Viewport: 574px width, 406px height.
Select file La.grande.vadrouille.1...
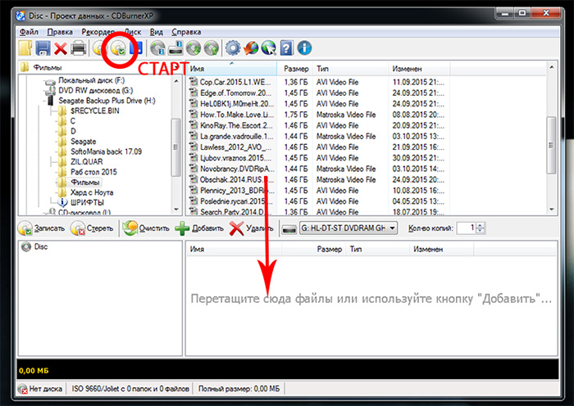(x=236, y=137)
